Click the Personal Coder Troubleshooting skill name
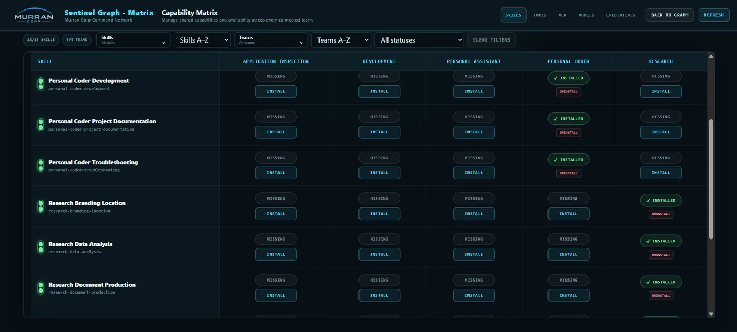This screenshot has height=332, width=737. point(93,162)
